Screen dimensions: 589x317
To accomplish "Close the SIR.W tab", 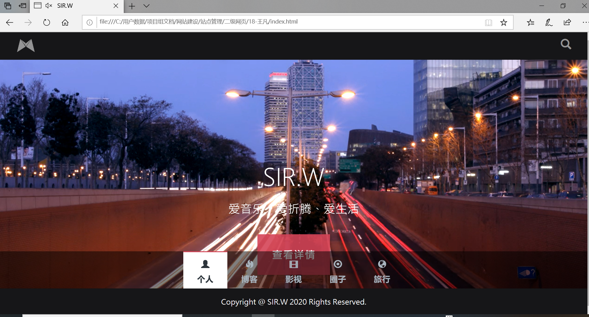I will [x=116, y=6].
